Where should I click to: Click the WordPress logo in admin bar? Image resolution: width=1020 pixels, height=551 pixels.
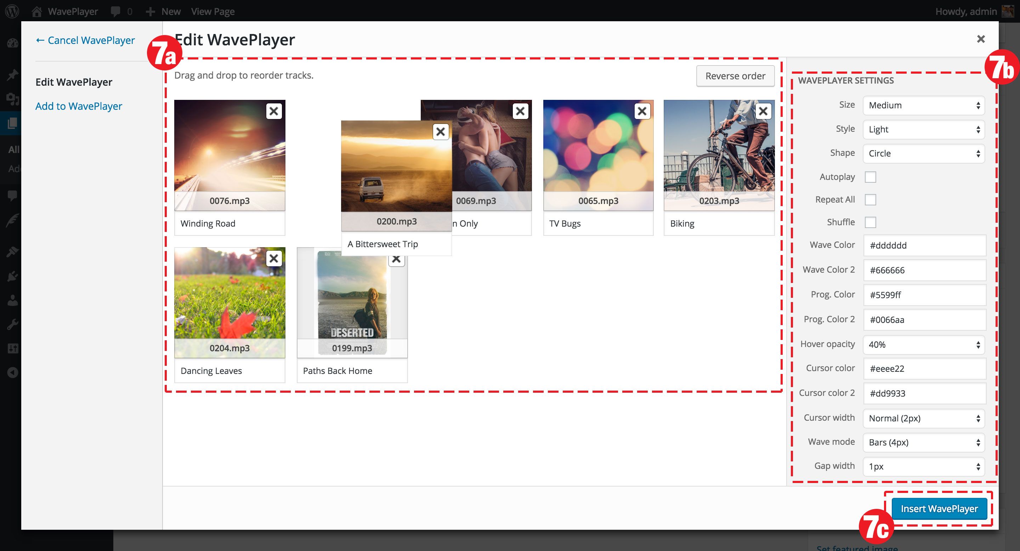(12, 11)
